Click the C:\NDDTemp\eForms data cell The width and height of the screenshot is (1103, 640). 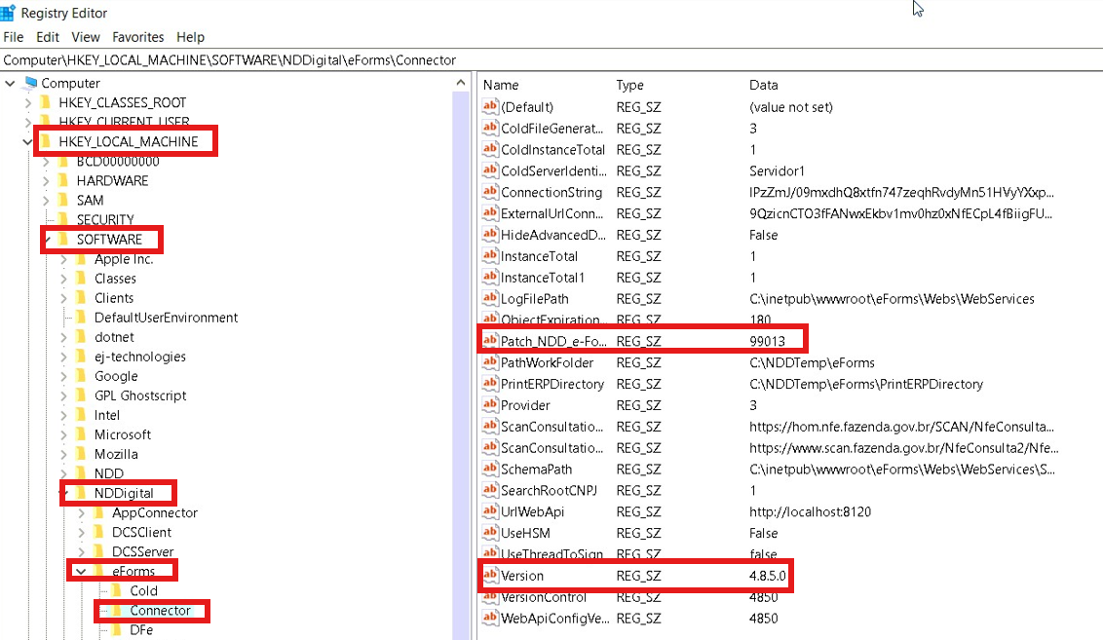coord(812,362)
